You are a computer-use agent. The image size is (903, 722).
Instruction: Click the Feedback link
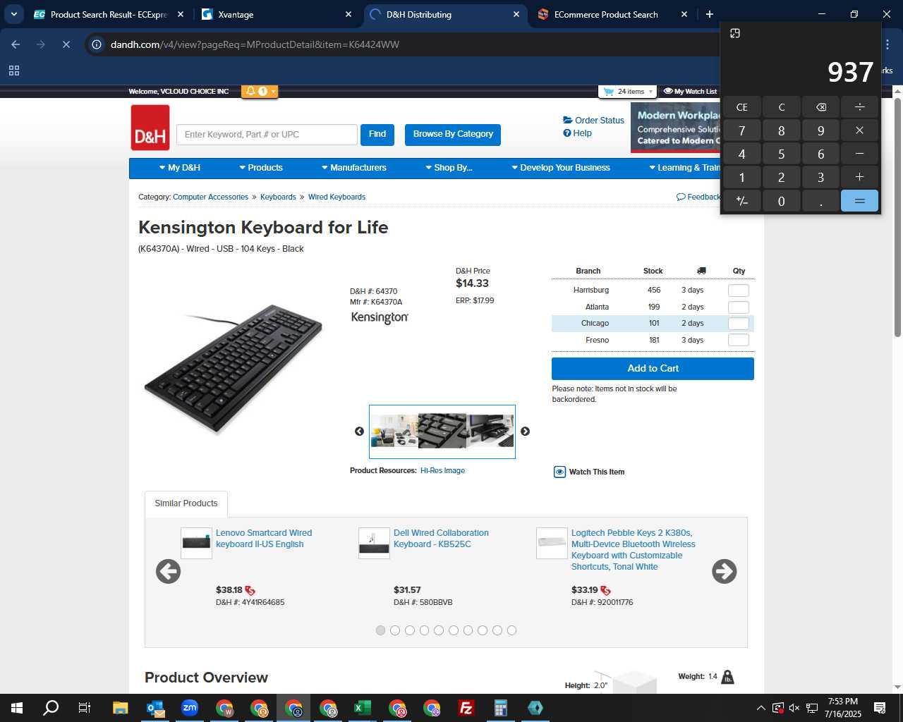(x=698, y=197)
